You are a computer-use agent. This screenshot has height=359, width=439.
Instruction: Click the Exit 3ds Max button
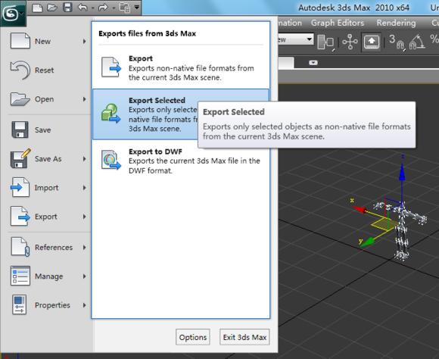244,337
